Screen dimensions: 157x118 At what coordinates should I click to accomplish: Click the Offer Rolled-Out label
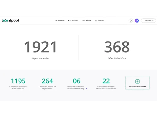tap(117, 58)
